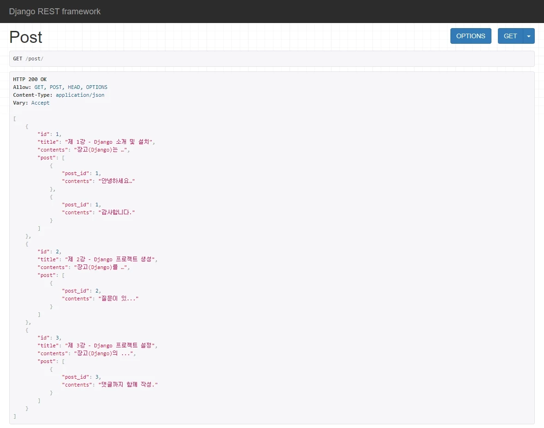
Task: Click the Post page heading
Action: point(26,37)
